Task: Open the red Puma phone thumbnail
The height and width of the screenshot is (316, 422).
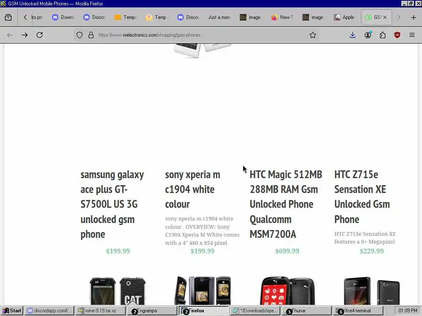Action: (x=287, y=290)
